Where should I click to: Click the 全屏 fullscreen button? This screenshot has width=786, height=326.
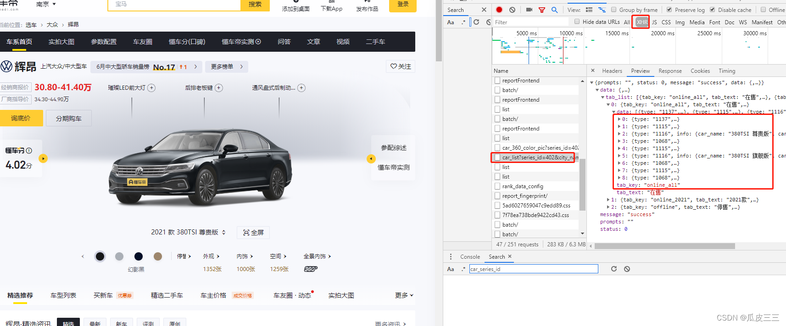click(253, 233)
